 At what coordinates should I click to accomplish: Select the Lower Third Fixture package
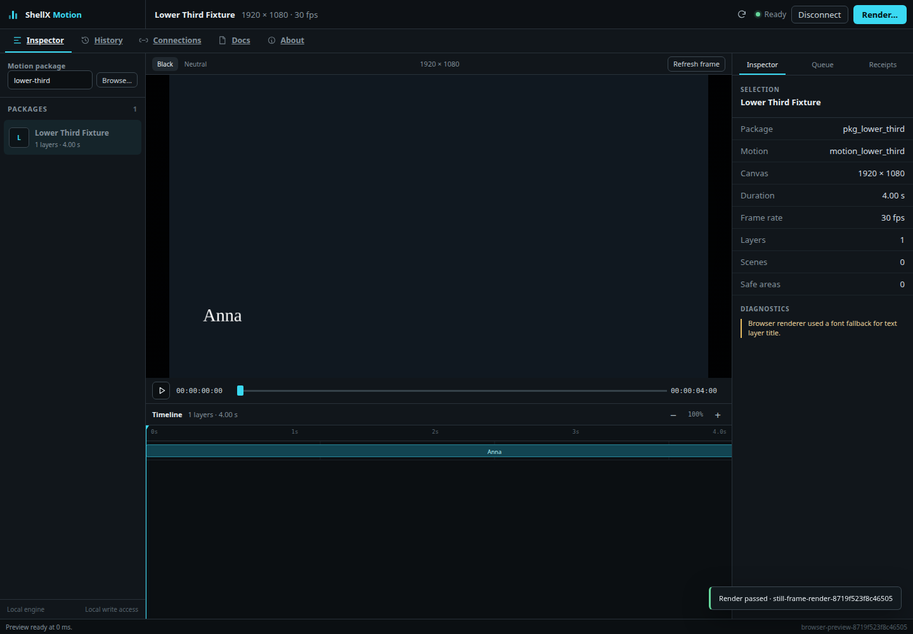(72, 138)
